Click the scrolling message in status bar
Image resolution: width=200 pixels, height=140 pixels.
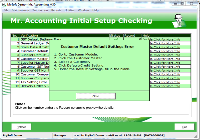98,136
